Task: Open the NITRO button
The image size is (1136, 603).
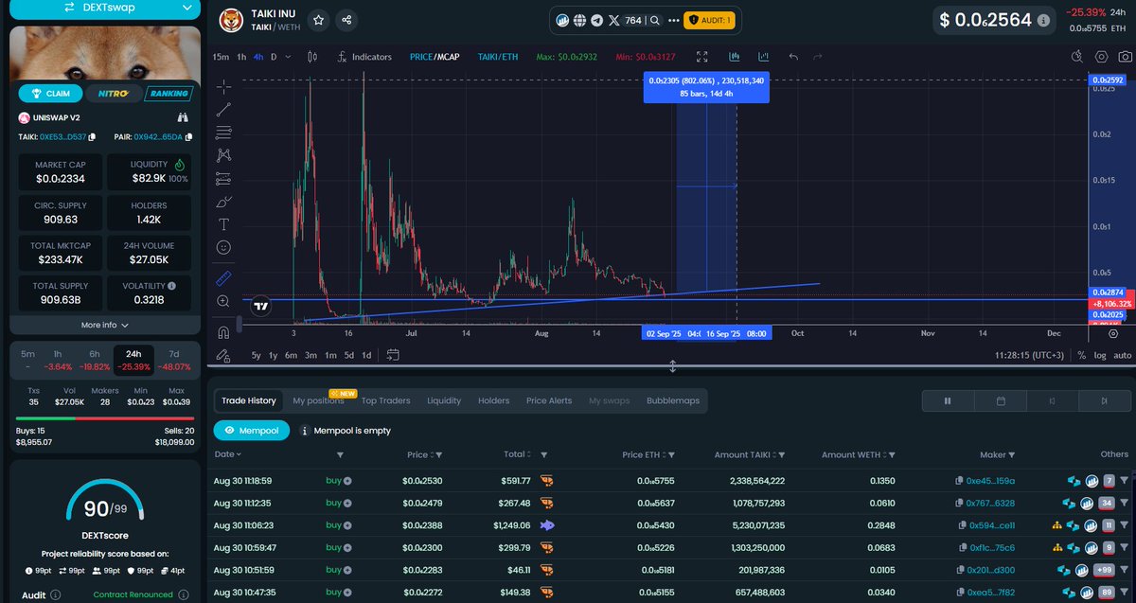Action: [113, 93]
